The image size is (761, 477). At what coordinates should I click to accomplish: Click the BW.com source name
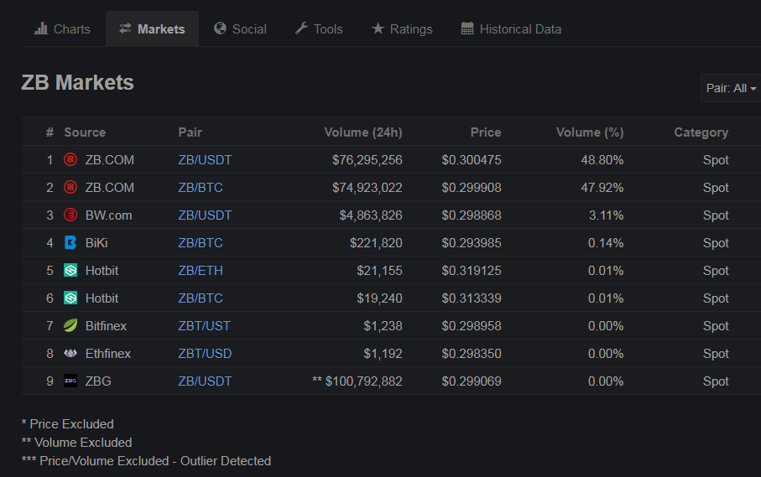point(109,215)
